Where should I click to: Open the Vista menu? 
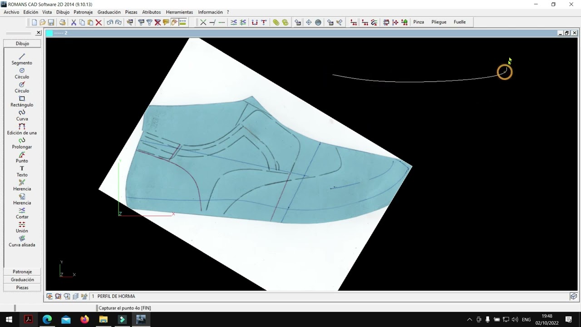tap(47, 12)
